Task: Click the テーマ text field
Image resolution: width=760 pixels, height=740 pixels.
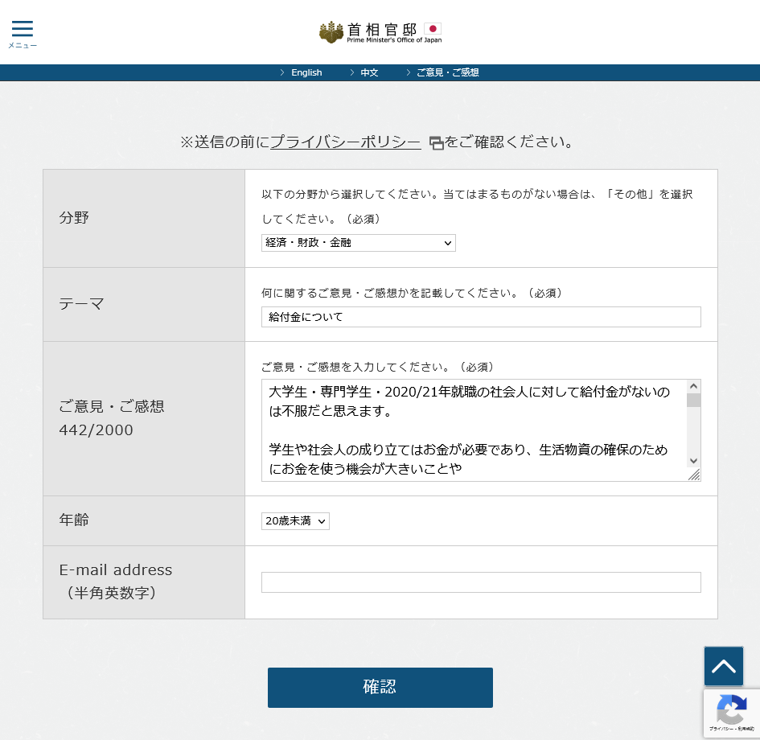Action: click(x=480, y=317)
